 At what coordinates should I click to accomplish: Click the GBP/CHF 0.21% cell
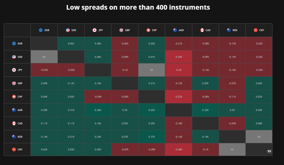pos(151,83)
